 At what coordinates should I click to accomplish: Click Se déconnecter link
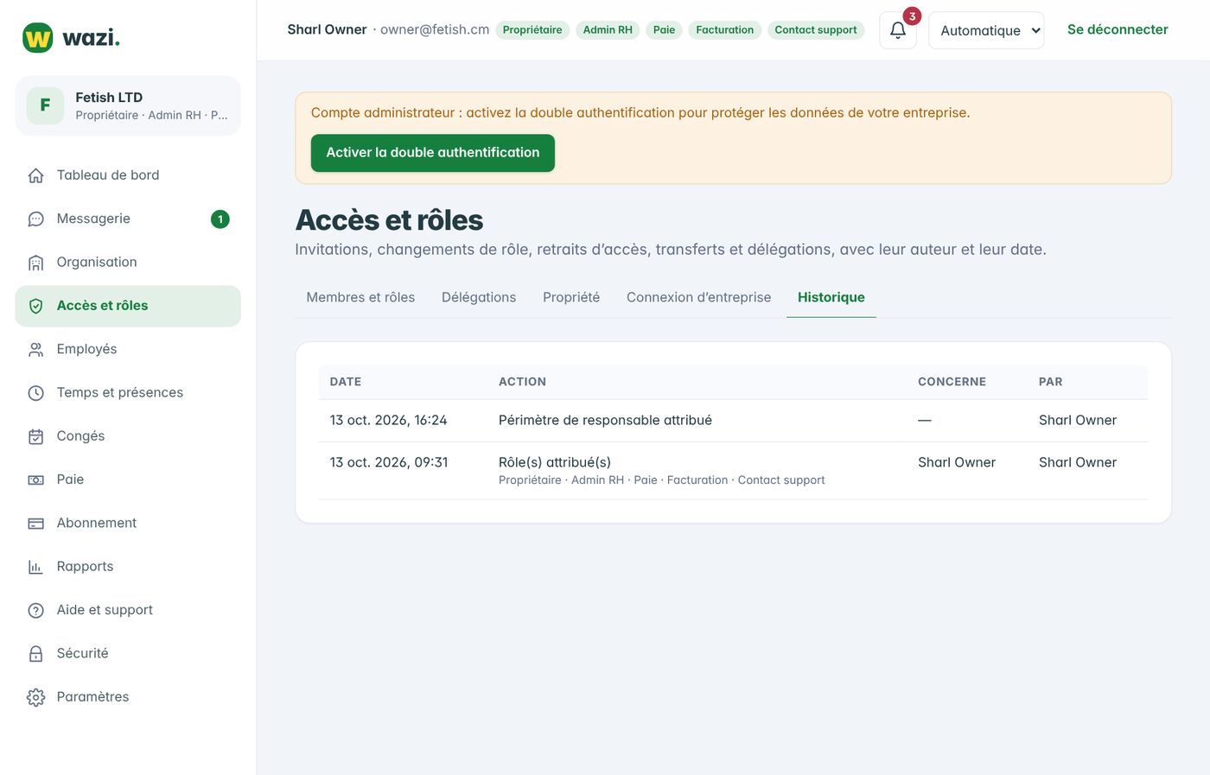(1118, 29)
